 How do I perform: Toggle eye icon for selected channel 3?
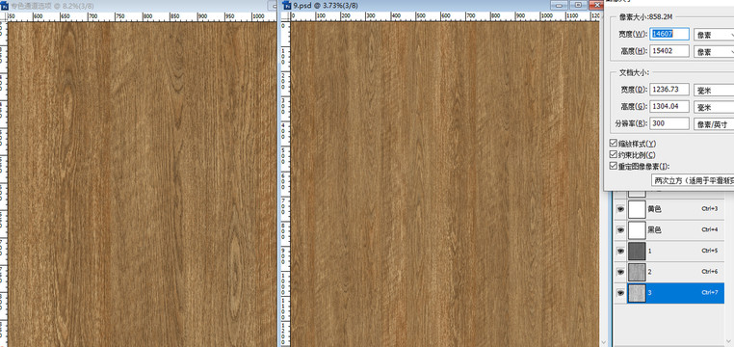pos(620,293)
